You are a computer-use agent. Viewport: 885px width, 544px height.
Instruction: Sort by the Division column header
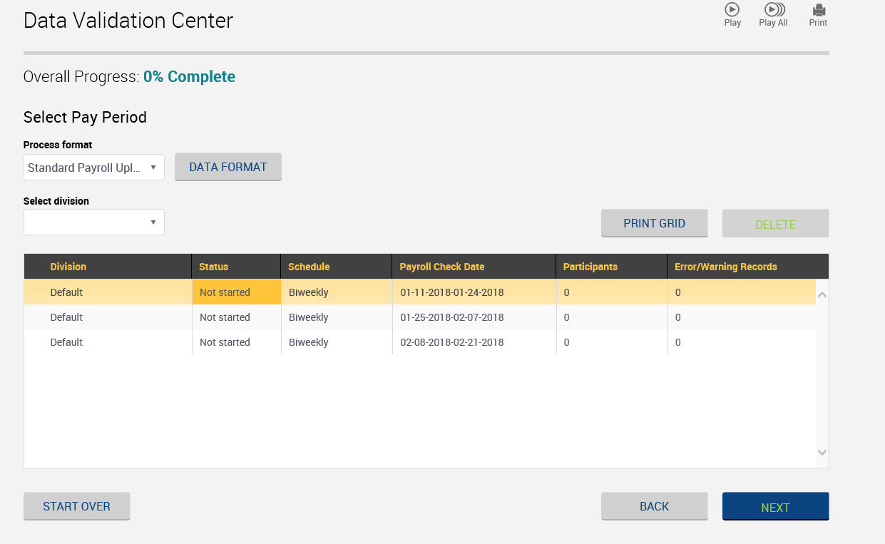68,267
